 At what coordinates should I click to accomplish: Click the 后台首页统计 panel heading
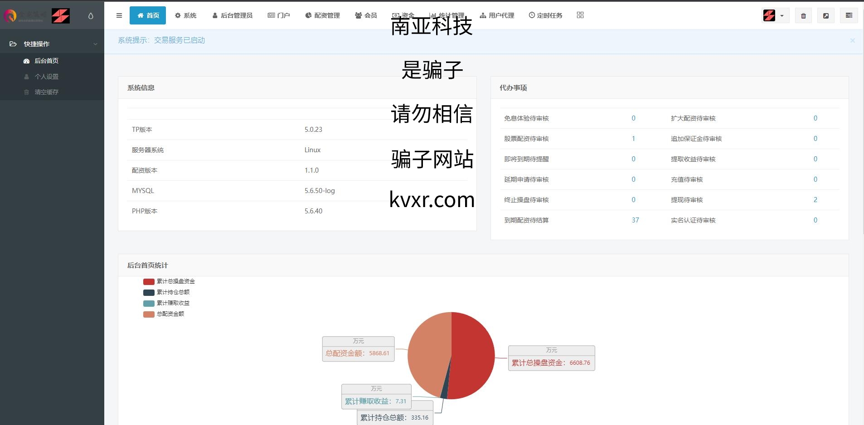(147, 266)
